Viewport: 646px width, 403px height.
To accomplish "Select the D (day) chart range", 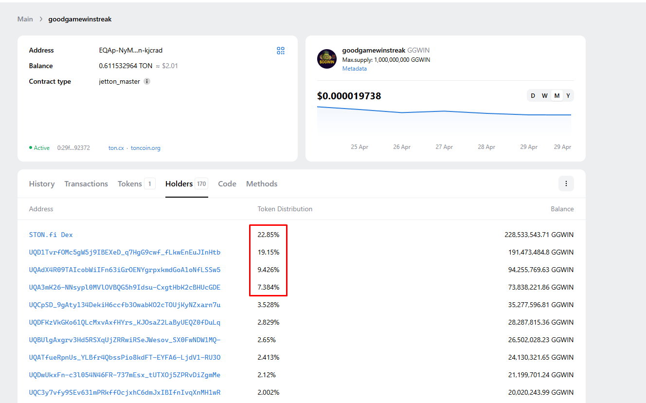I will [x=533, y=96].
